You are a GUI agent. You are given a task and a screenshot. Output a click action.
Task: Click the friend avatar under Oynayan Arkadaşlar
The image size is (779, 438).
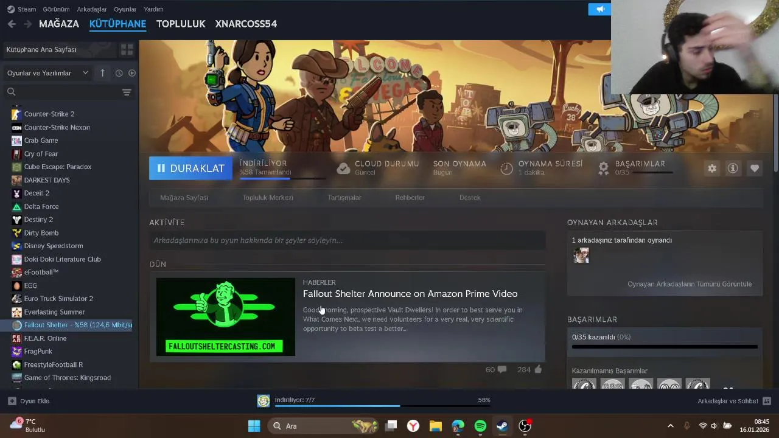tap(581, 255)
